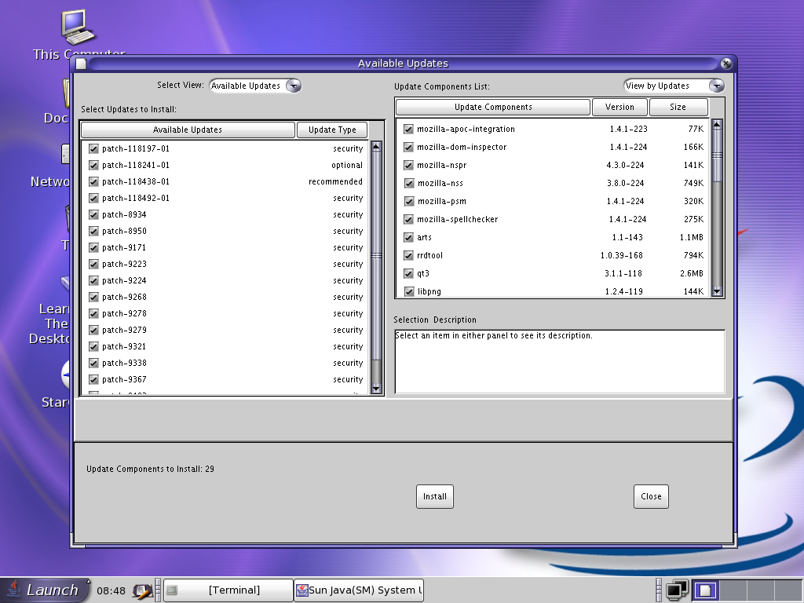Select mozilla-nspr component row

[x=553, y=165]
